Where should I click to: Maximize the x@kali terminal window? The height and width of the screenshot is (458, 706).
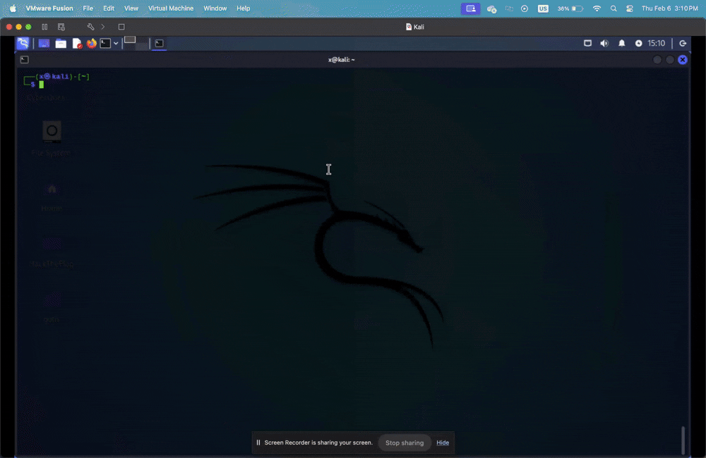669,60
